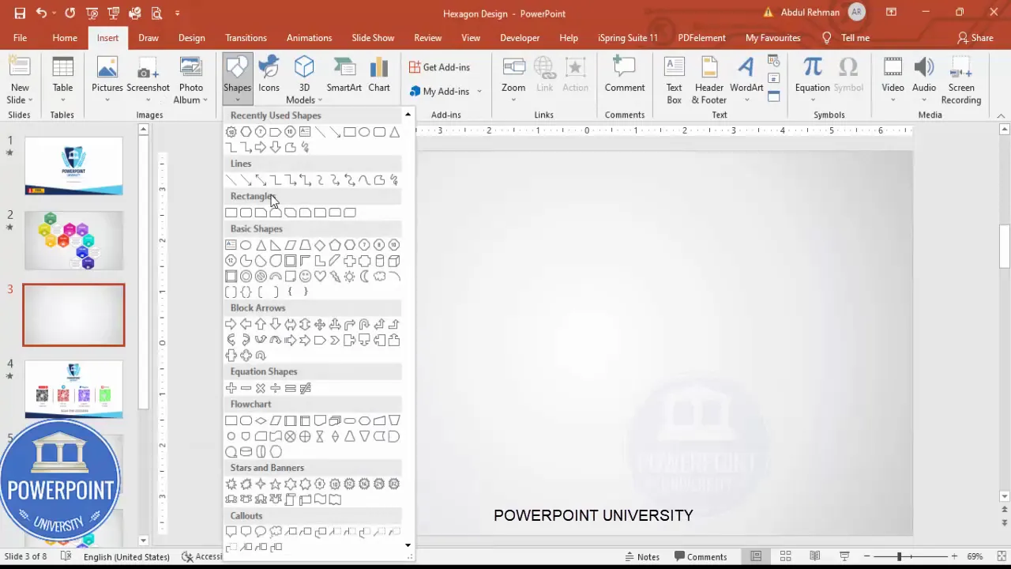
Task: Click the Screen Recording button
Action: 961,81
